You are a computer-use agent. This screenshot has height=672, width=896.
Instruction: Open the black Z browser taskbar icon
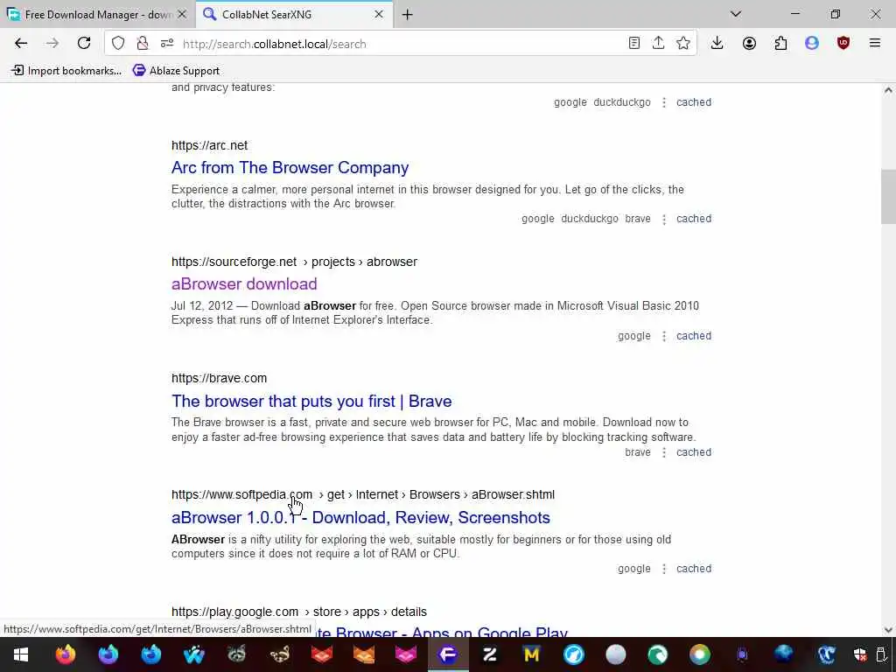point(490,654)
